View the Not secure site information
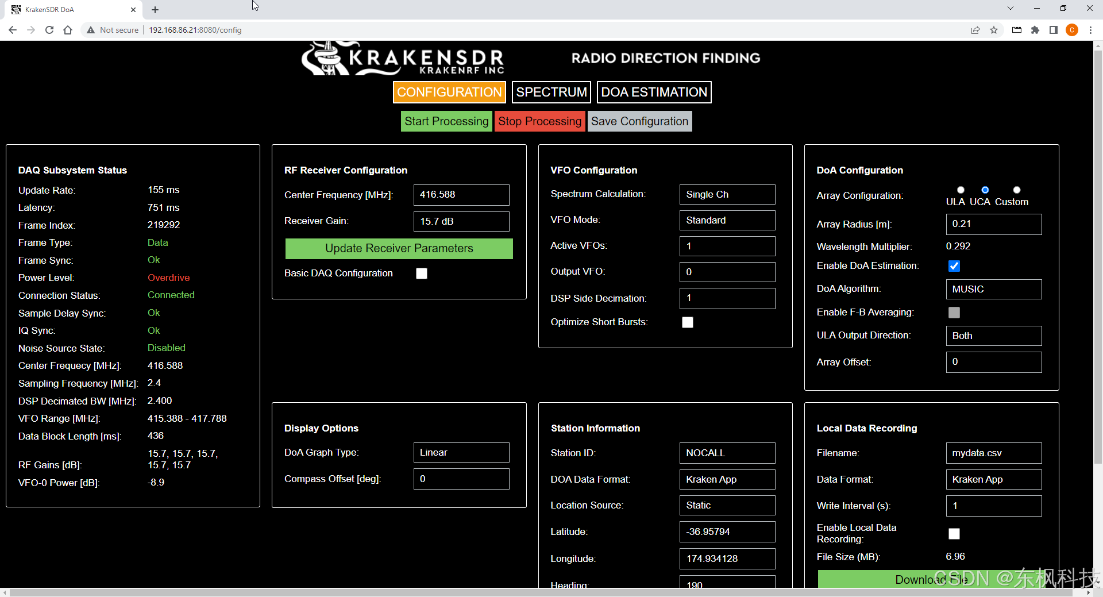The width and height of the screenshot is (1103, 597). [113, 30]
